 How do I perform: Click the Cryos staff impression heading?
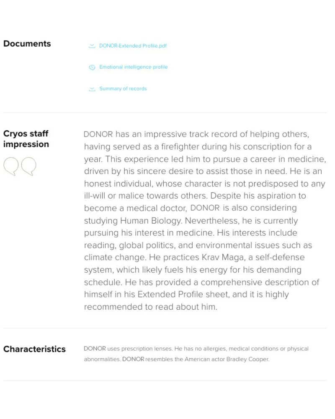(26, 139)
